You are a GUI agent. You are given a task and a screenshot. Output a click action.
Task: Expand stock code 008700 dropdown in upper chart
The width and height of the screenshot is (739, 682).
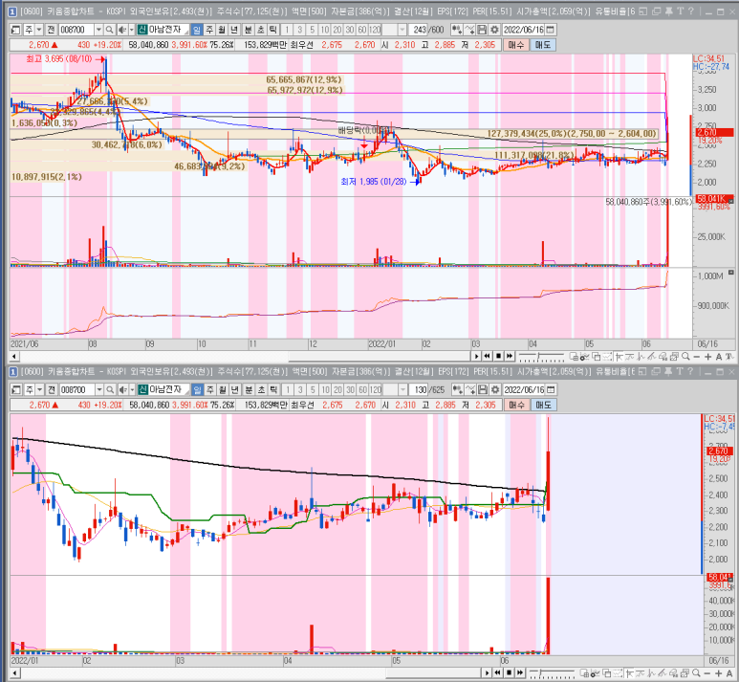click(x=98, y=30)
